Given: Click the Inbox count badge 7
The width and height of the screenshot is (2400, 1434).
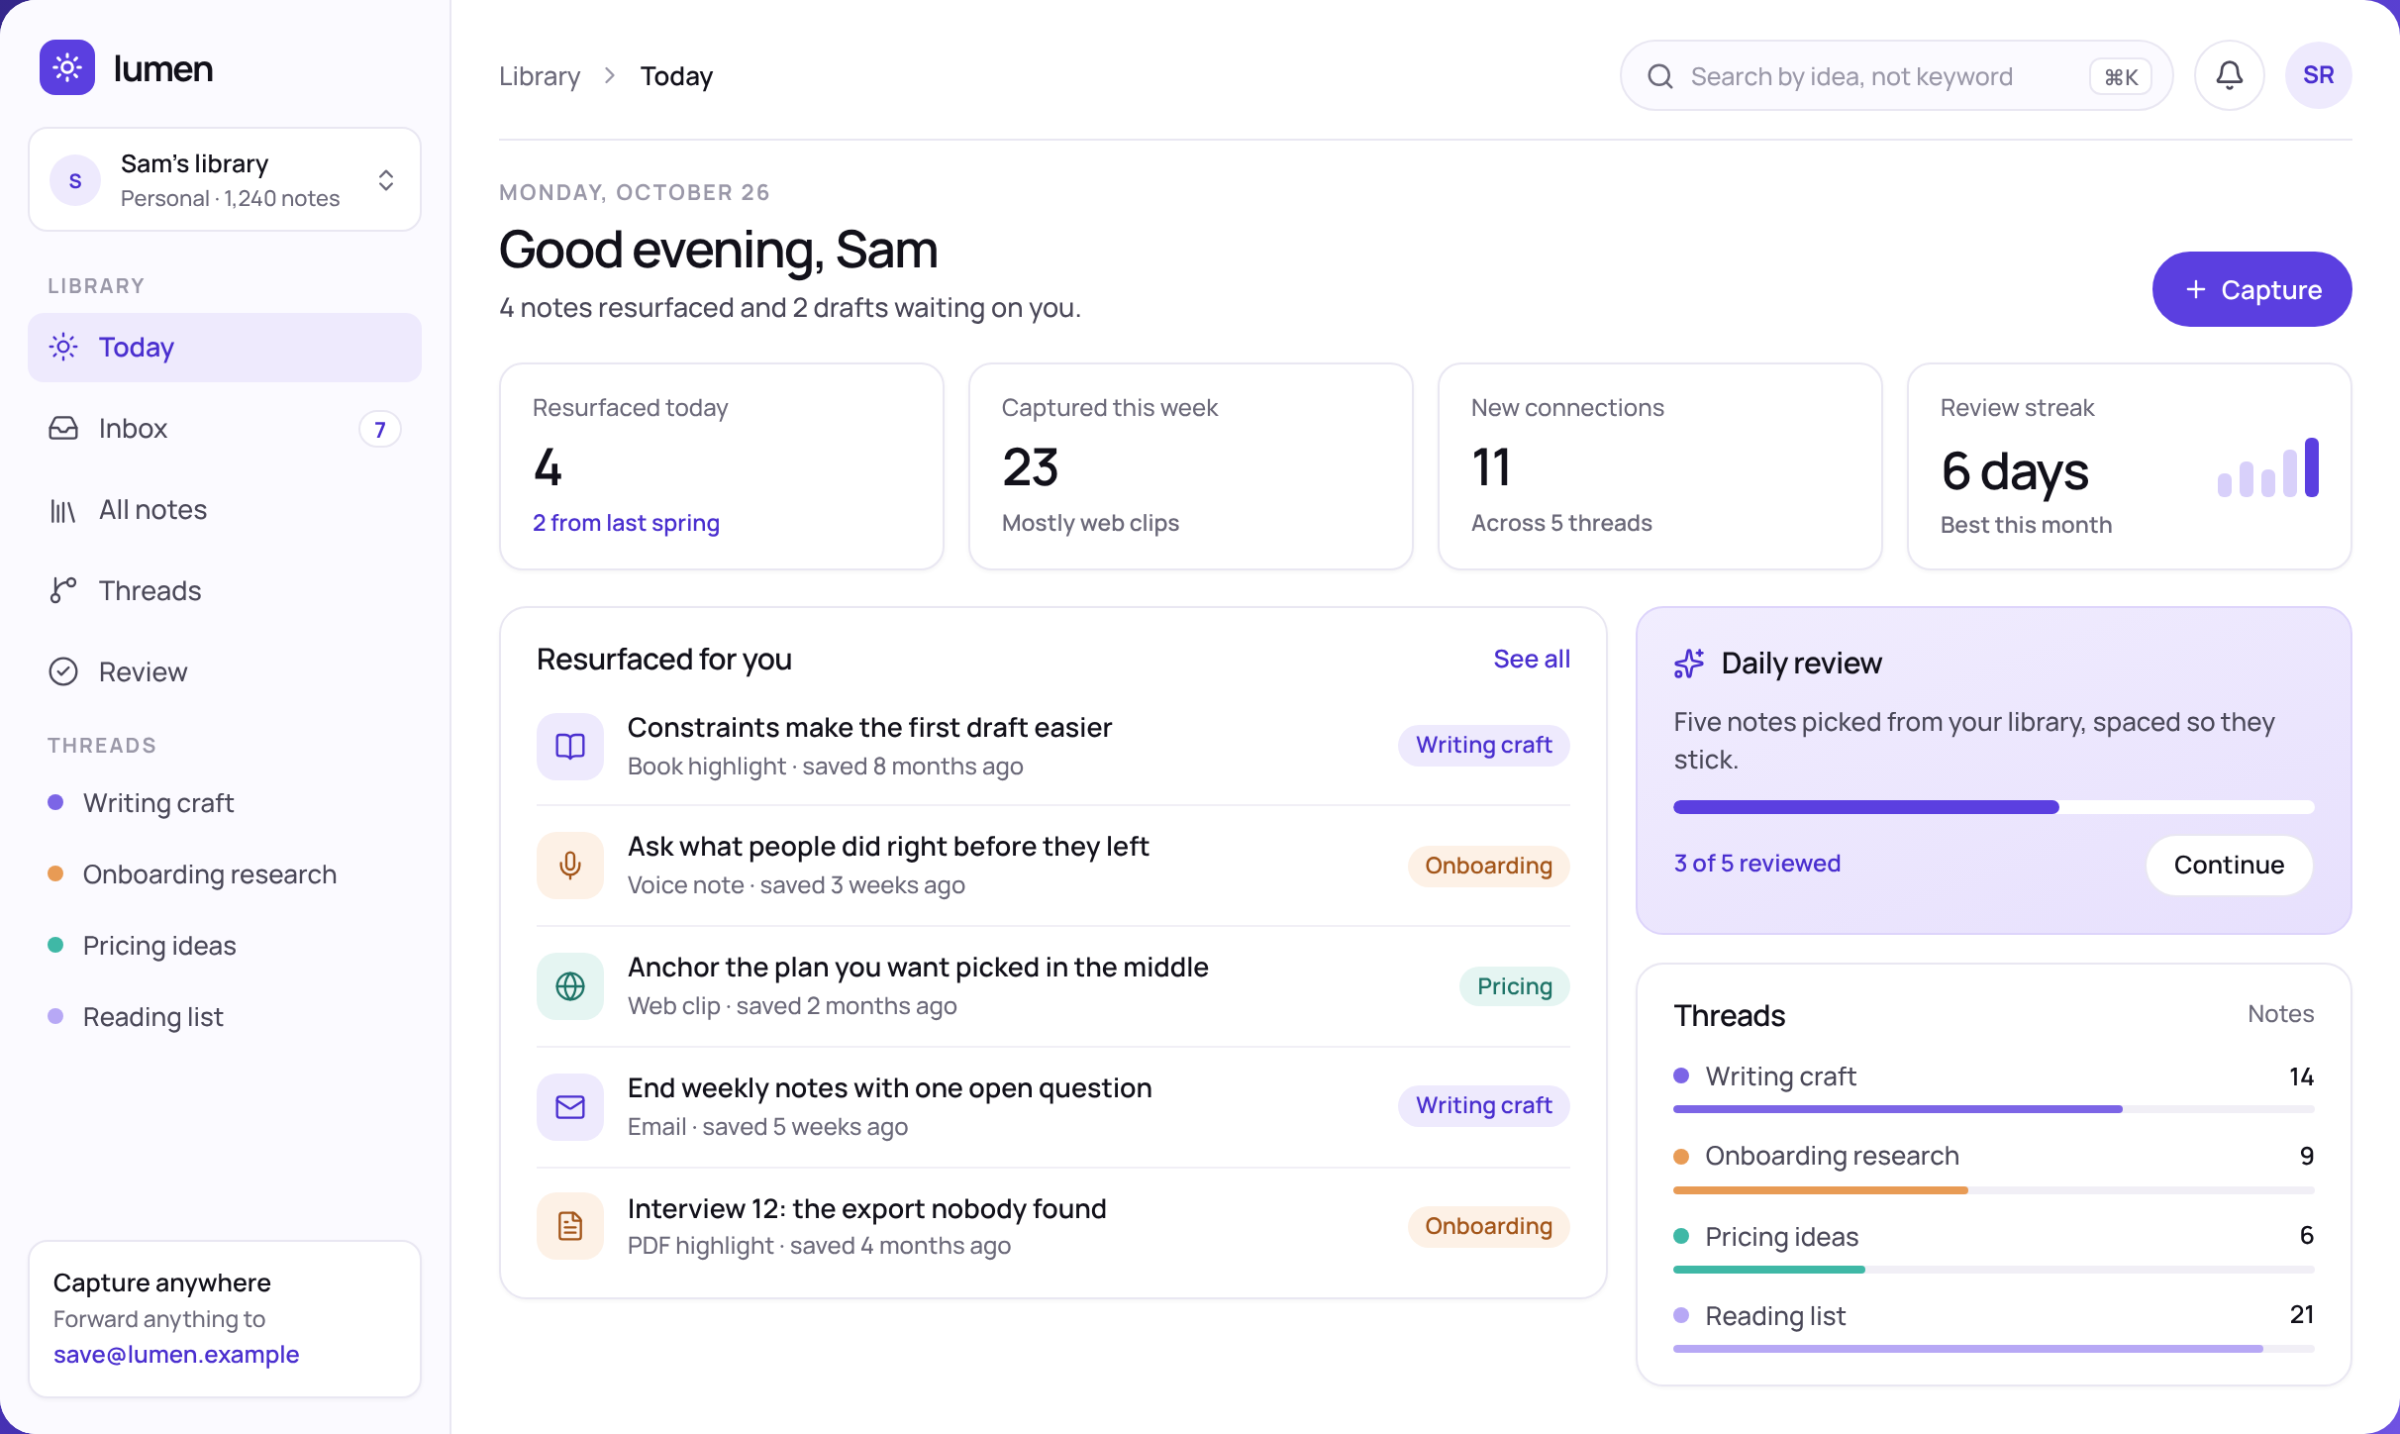Looking at the screenshot, I should coord(379,429).
